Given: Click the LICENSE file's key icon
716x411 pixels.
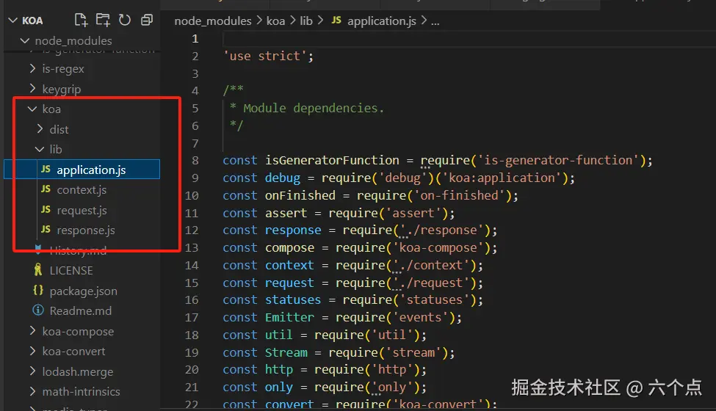Looking at the screenshot, I should [x=38, y=270].
